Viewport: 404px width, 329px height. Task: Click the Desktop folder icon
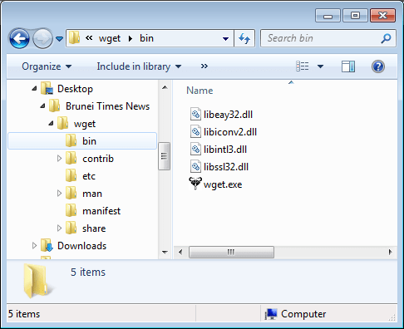pos(47,89)
